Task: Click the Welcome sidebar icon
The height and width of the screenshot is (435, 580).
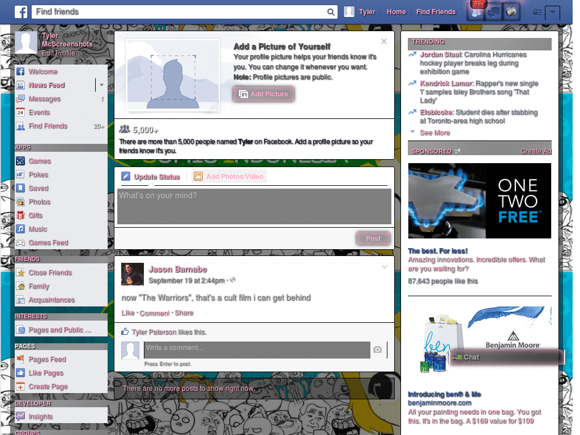Action: [x=20, y=71]
